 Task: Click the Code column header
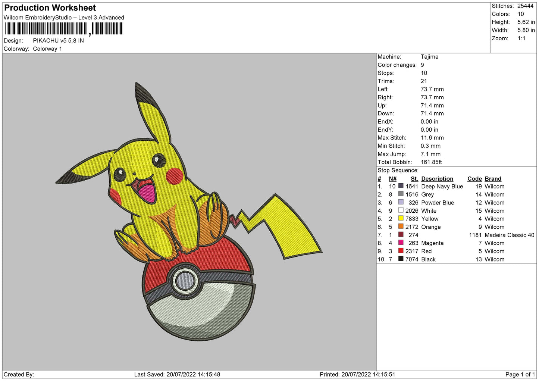474,179
